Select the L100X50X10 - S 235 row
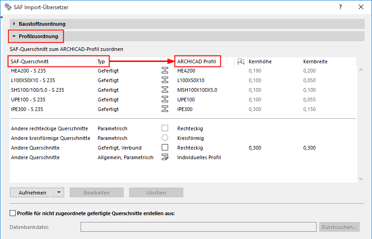Viewport: 372px width, 239px height. pos(183,80)
